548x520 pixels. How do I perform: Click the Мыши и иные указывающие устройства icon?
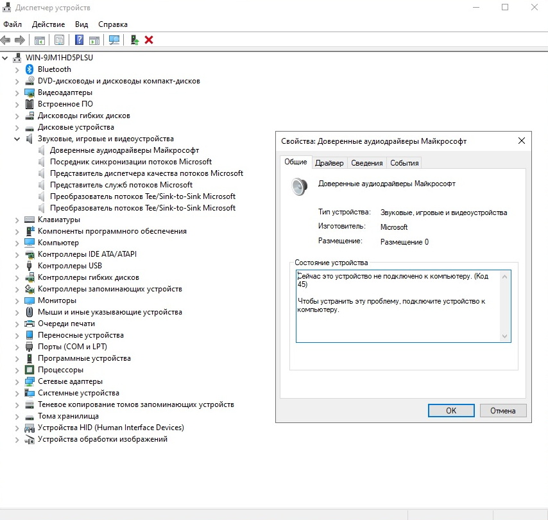(x=30, y=312)
